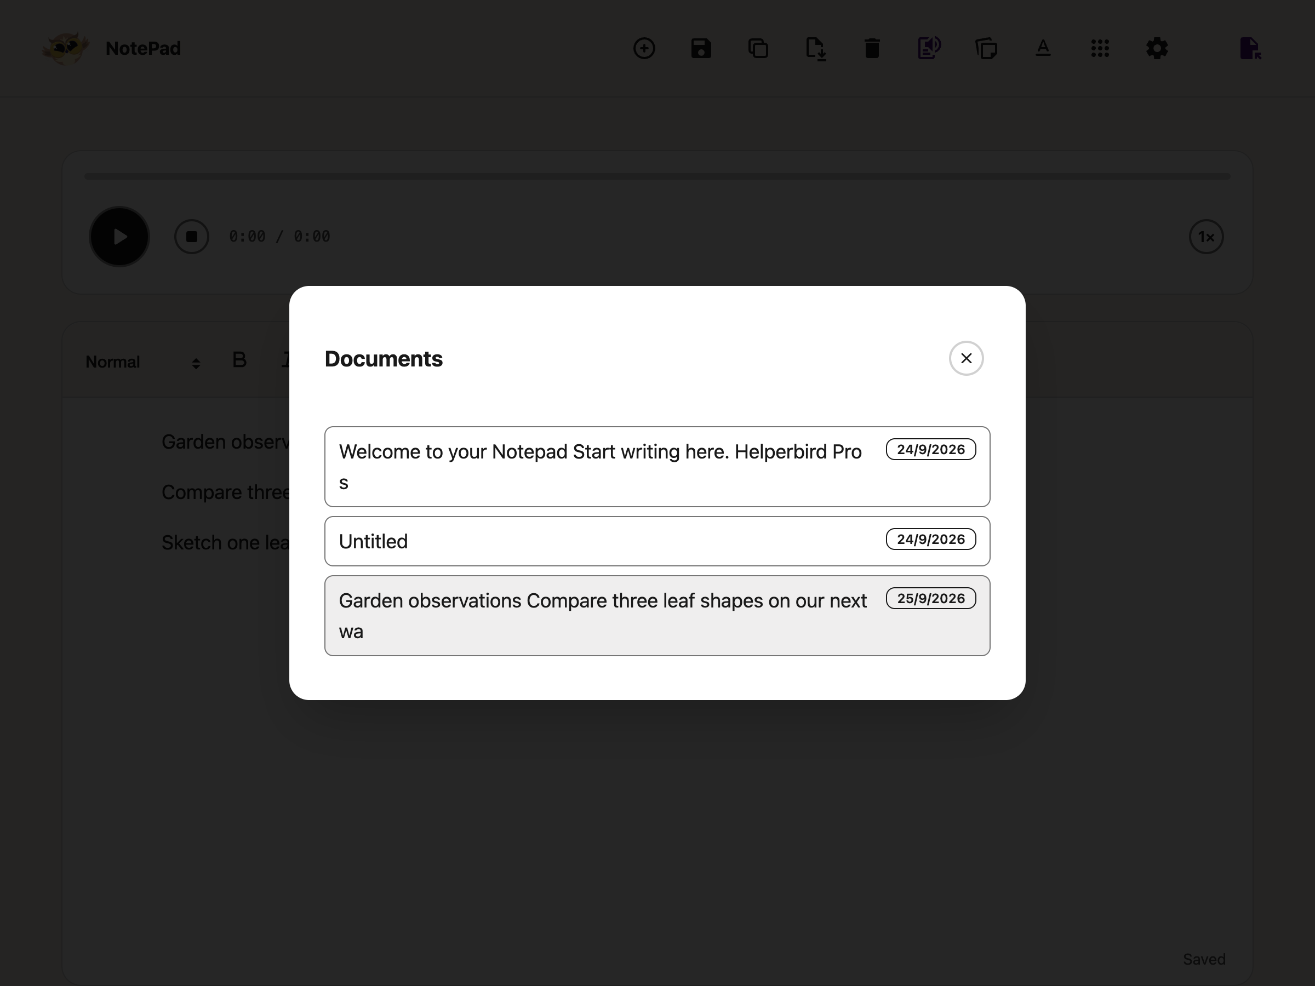The width and height of the screenshot is (1315, 986).
Task: Click the Saved status text
Action: 1204,959
